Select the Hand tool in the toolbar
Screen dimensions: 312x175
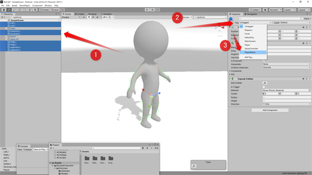pos(4,10)
